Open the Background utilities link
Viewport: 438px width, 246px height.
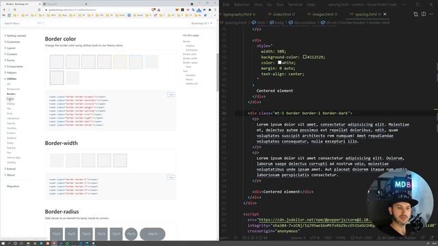[13, 89]
